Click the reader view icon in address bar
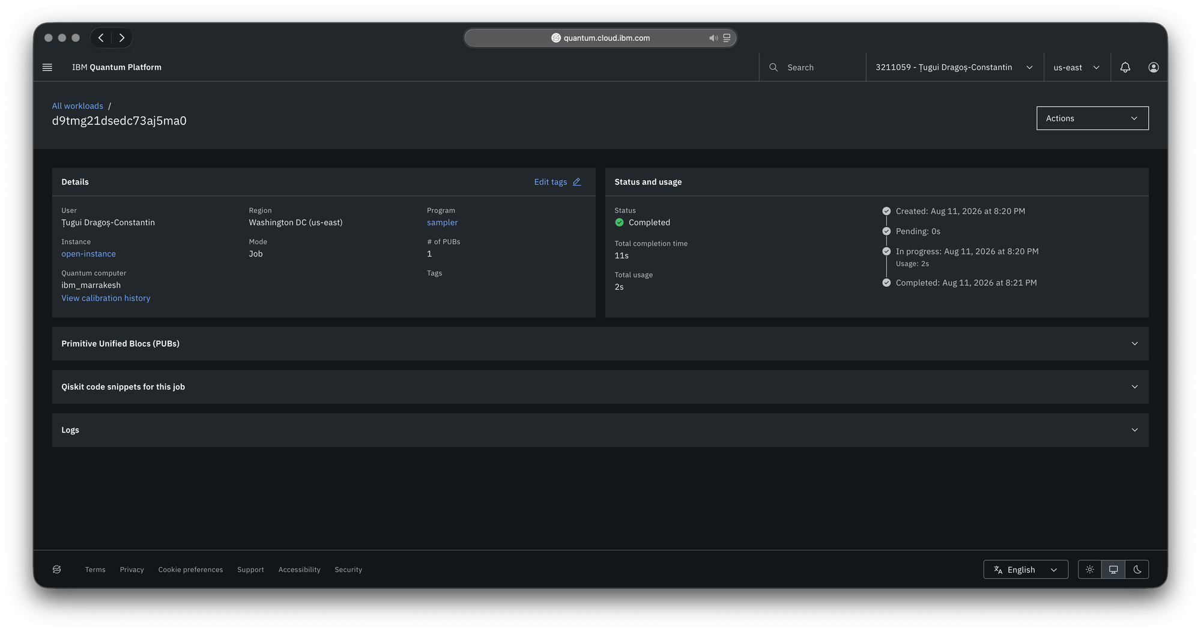The width and height of the screenshot is (1201, 632). pos(727,38)
